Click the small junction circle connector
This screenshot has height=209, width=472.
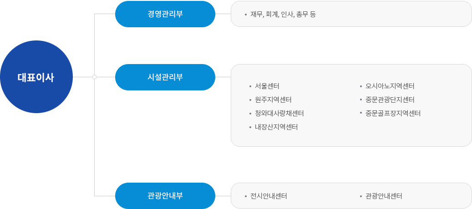[x=95, y=77]
